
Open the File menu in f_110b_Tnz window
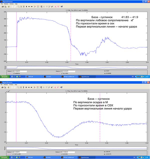(2, 4)
